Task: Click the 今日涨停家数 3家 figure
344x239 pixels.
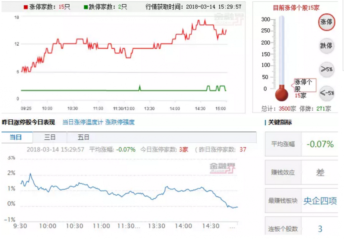Action: [x=184, y=149]
